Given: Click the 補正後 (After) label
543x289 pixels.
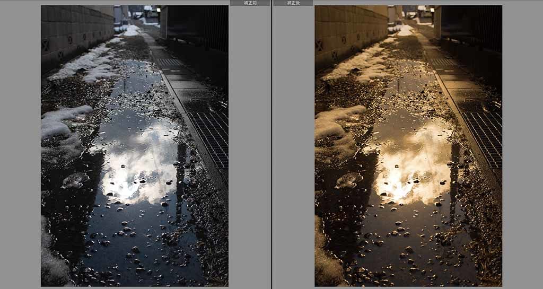Looking at the screenshot, I should [x=293, y=3].
